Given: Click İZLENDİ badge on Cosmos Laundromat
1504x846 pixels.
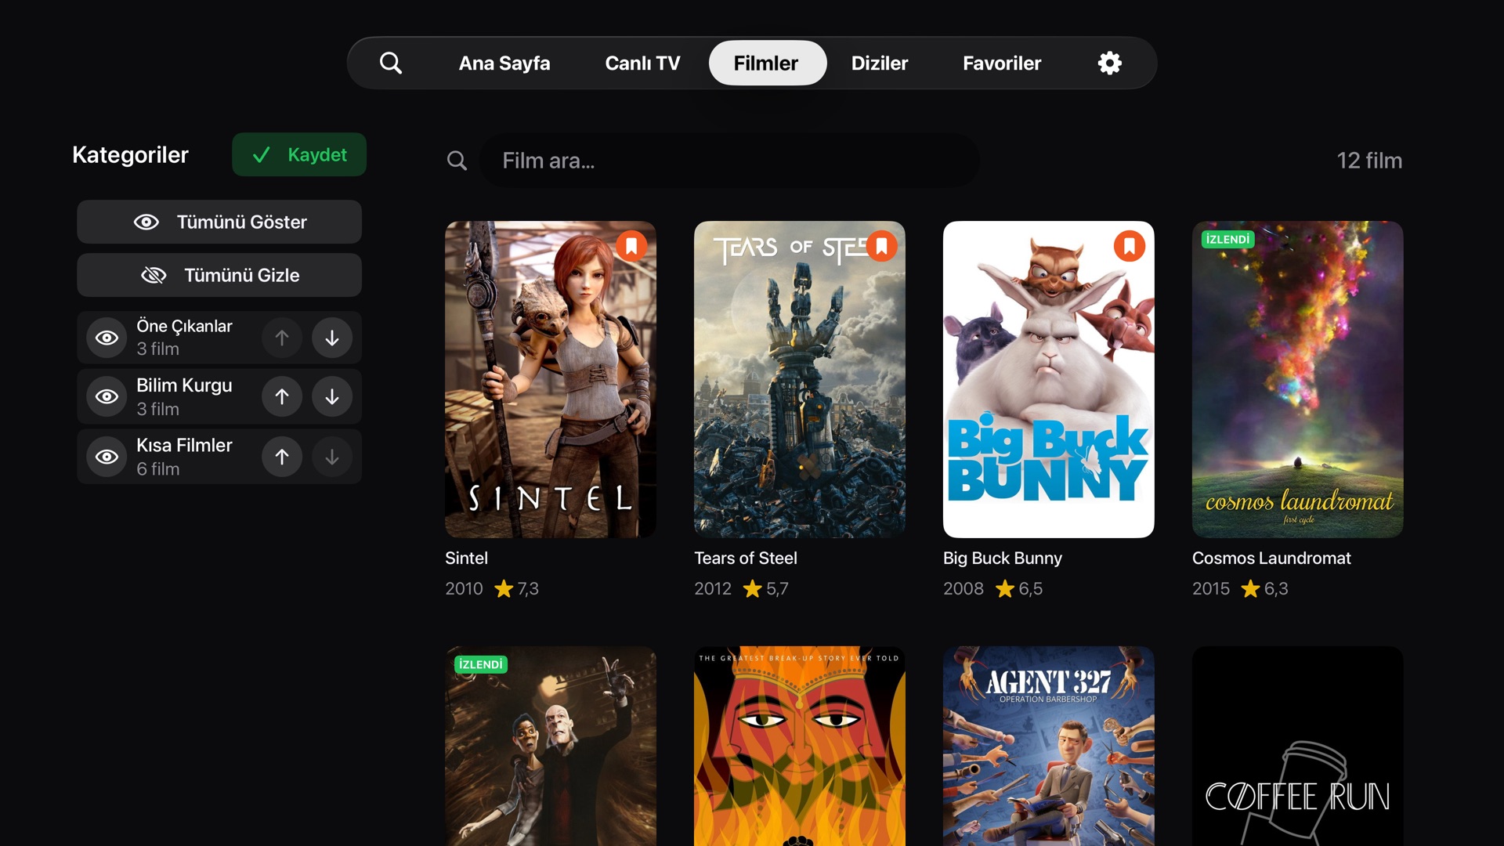Looking at the screenshot, I should [1227, 239].
